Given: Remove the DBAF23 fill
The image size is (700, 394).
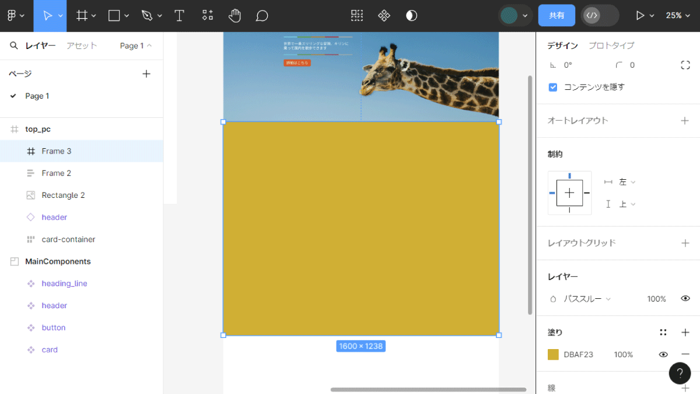Looking at the screenshot, I should pos(685,354).
